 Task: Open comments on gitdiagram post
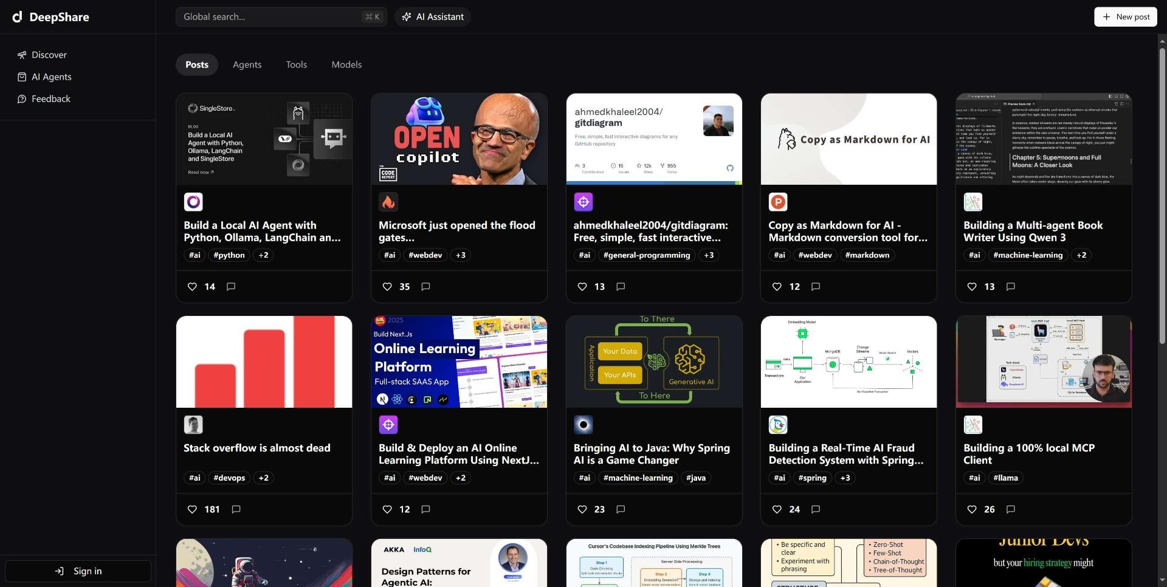coord(621,286)
